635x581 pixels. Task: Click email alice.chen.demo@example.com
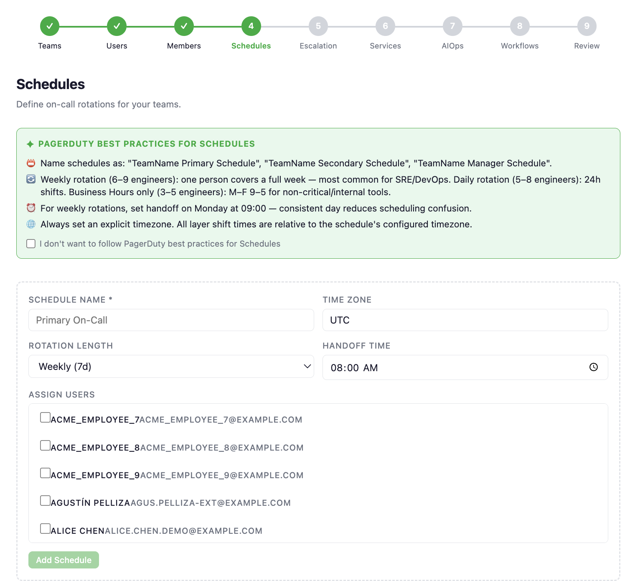pyautogui.click(x=183, y=531)
